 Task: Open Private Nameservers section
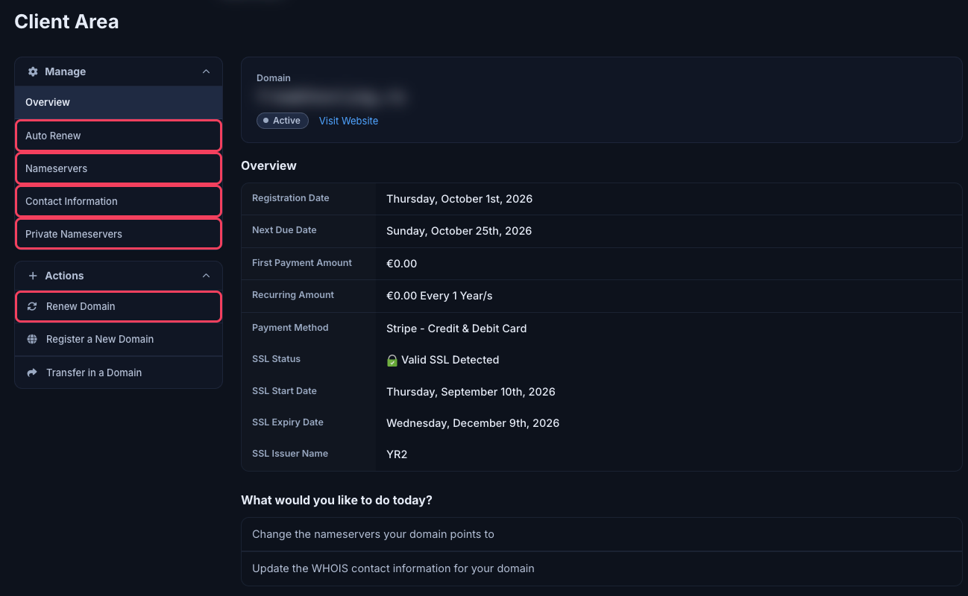(x=119, y=234)
